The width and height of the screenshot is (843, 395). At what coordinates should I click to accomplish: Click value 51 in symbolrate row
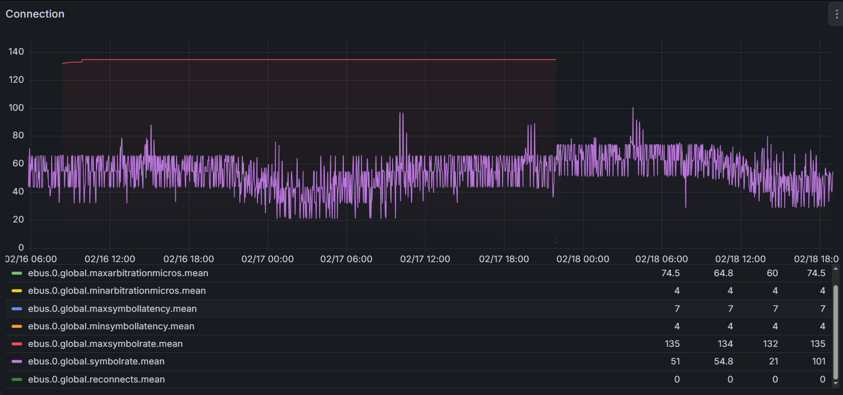tap(675, 361)
